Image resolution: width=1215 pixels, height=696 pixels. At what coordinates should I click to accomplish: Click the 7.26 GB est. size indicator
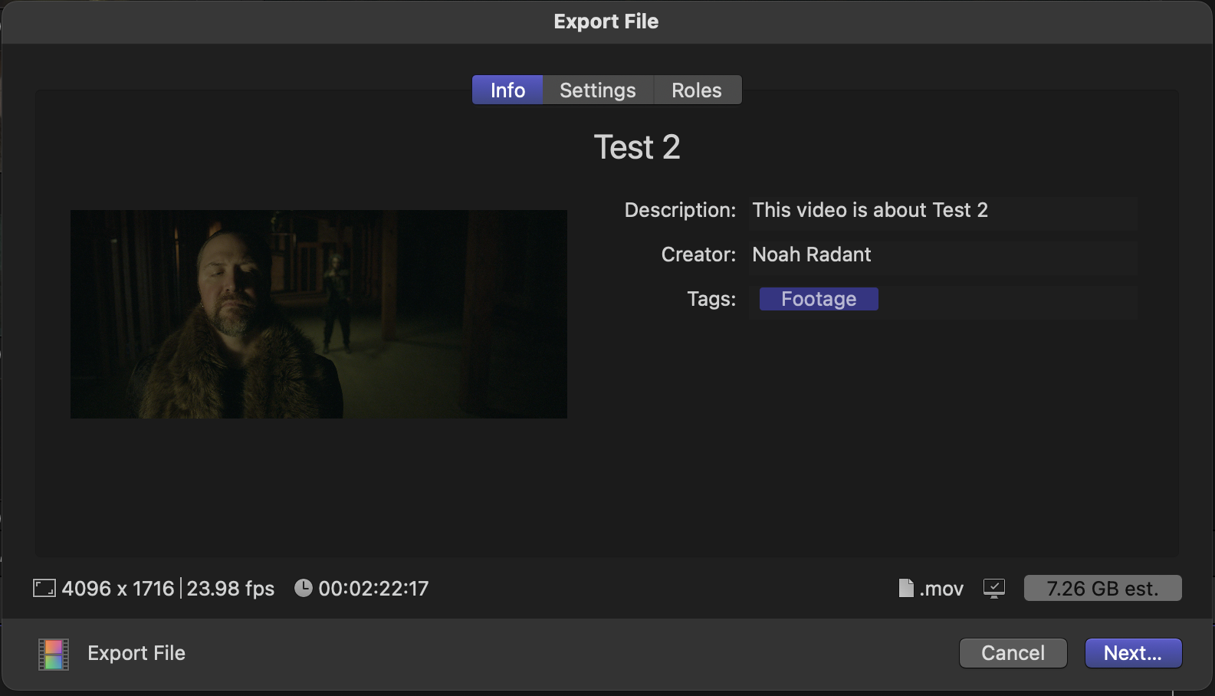pyautogui.click(x=1103, y=588)
